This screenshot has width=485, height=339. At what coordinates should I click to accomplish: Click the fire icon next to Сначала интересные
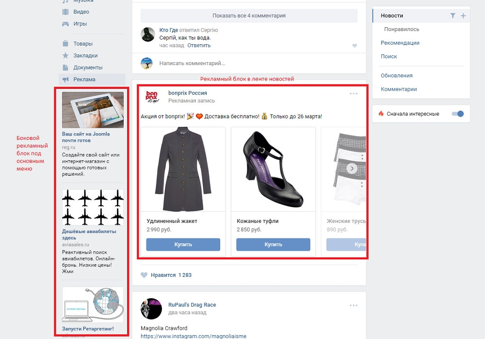381,114
